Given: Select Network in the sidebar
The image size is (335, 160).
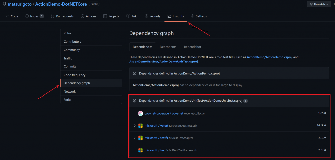Looking at the screenshot, I should 91,91.
